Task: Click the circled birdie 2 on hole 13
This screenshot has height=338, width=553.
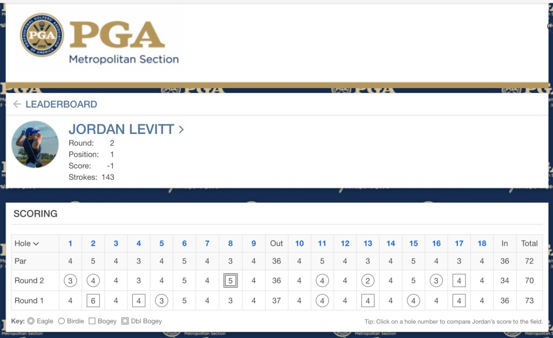Action: tap(368, 281)
